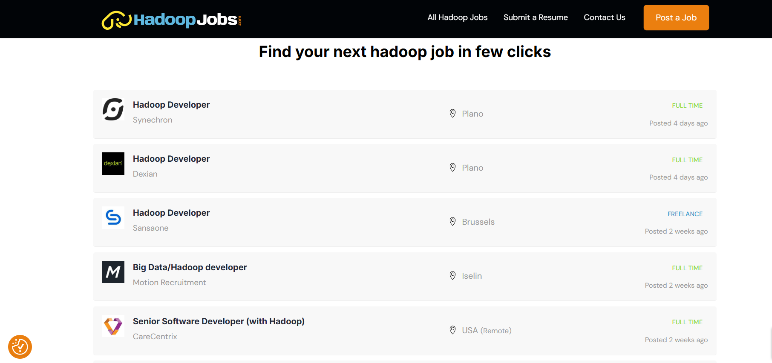
Task: Open the orange cookie preferences icon
Action: [20, 347]
